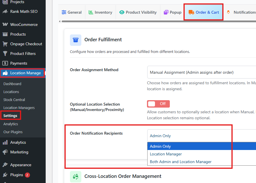
Task: Open the Order Assignment Method dropdown
Action: click(x=202, y=72)
